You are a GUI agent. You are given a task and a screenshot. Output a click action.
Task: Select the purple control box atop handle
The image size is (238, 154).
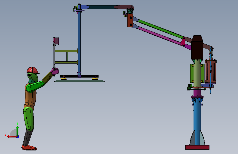coord(56,41)
